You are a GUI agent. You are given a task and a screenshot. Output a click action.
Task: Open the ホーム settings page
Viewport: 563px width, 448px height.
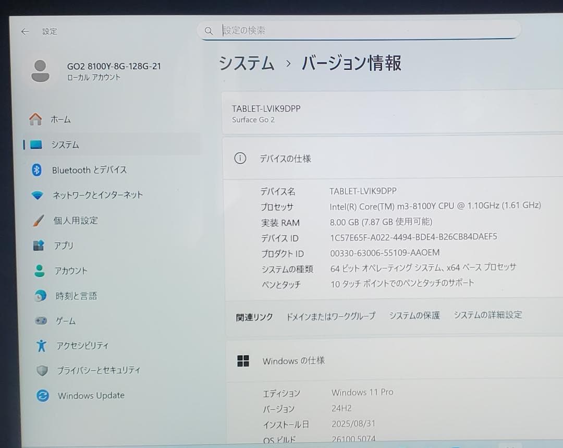coord(61,119)
